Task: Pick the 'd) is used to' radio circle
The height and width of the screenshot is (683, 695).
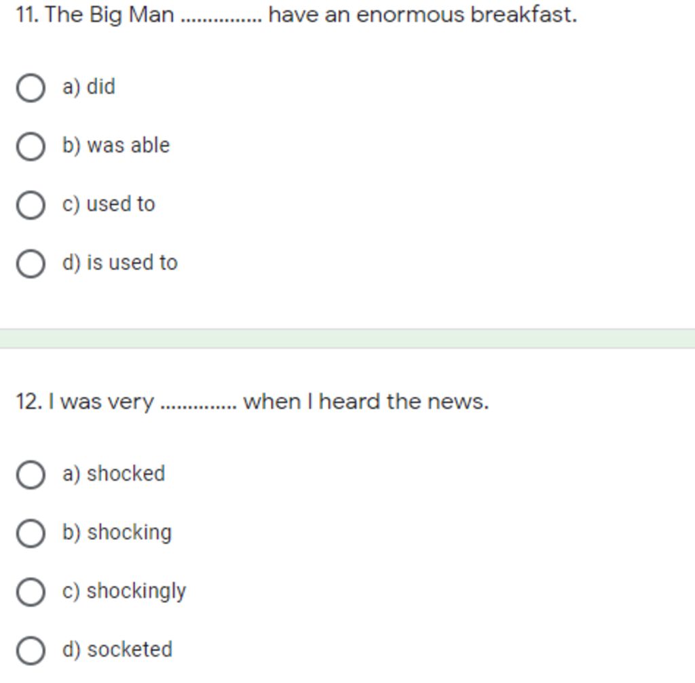Action: (x=31, y=264)
